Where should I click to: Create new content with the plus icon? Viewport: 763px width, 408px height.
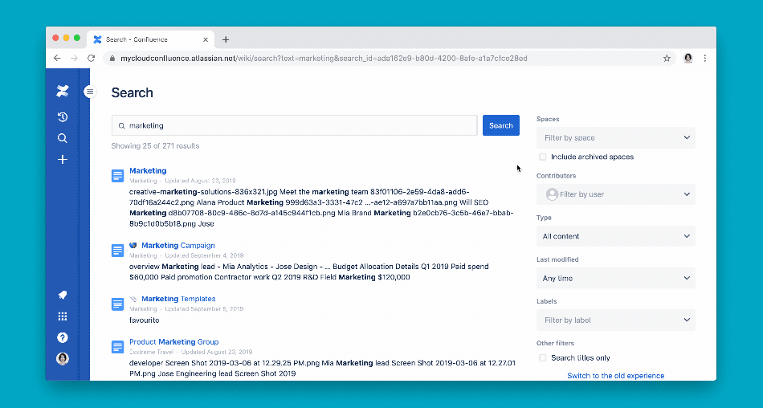(x=63, y=159)
